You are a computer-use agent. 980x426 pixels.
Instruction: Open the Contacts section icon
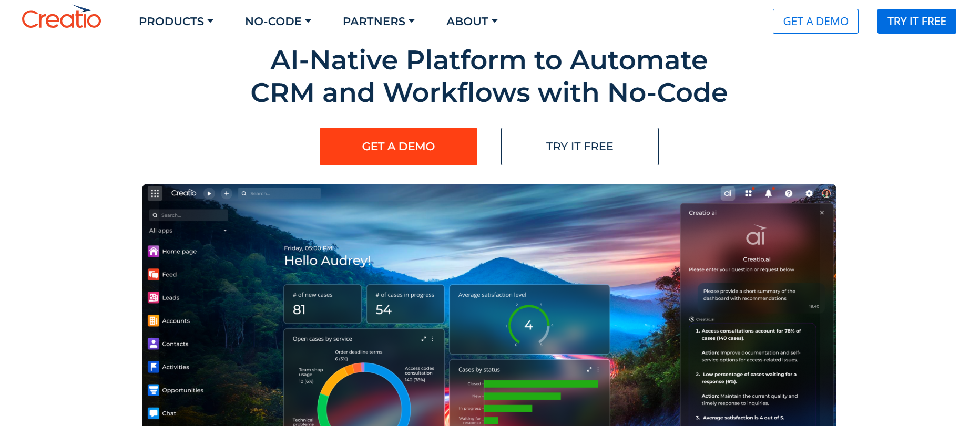pyautogui.click(x=154, y=344)
